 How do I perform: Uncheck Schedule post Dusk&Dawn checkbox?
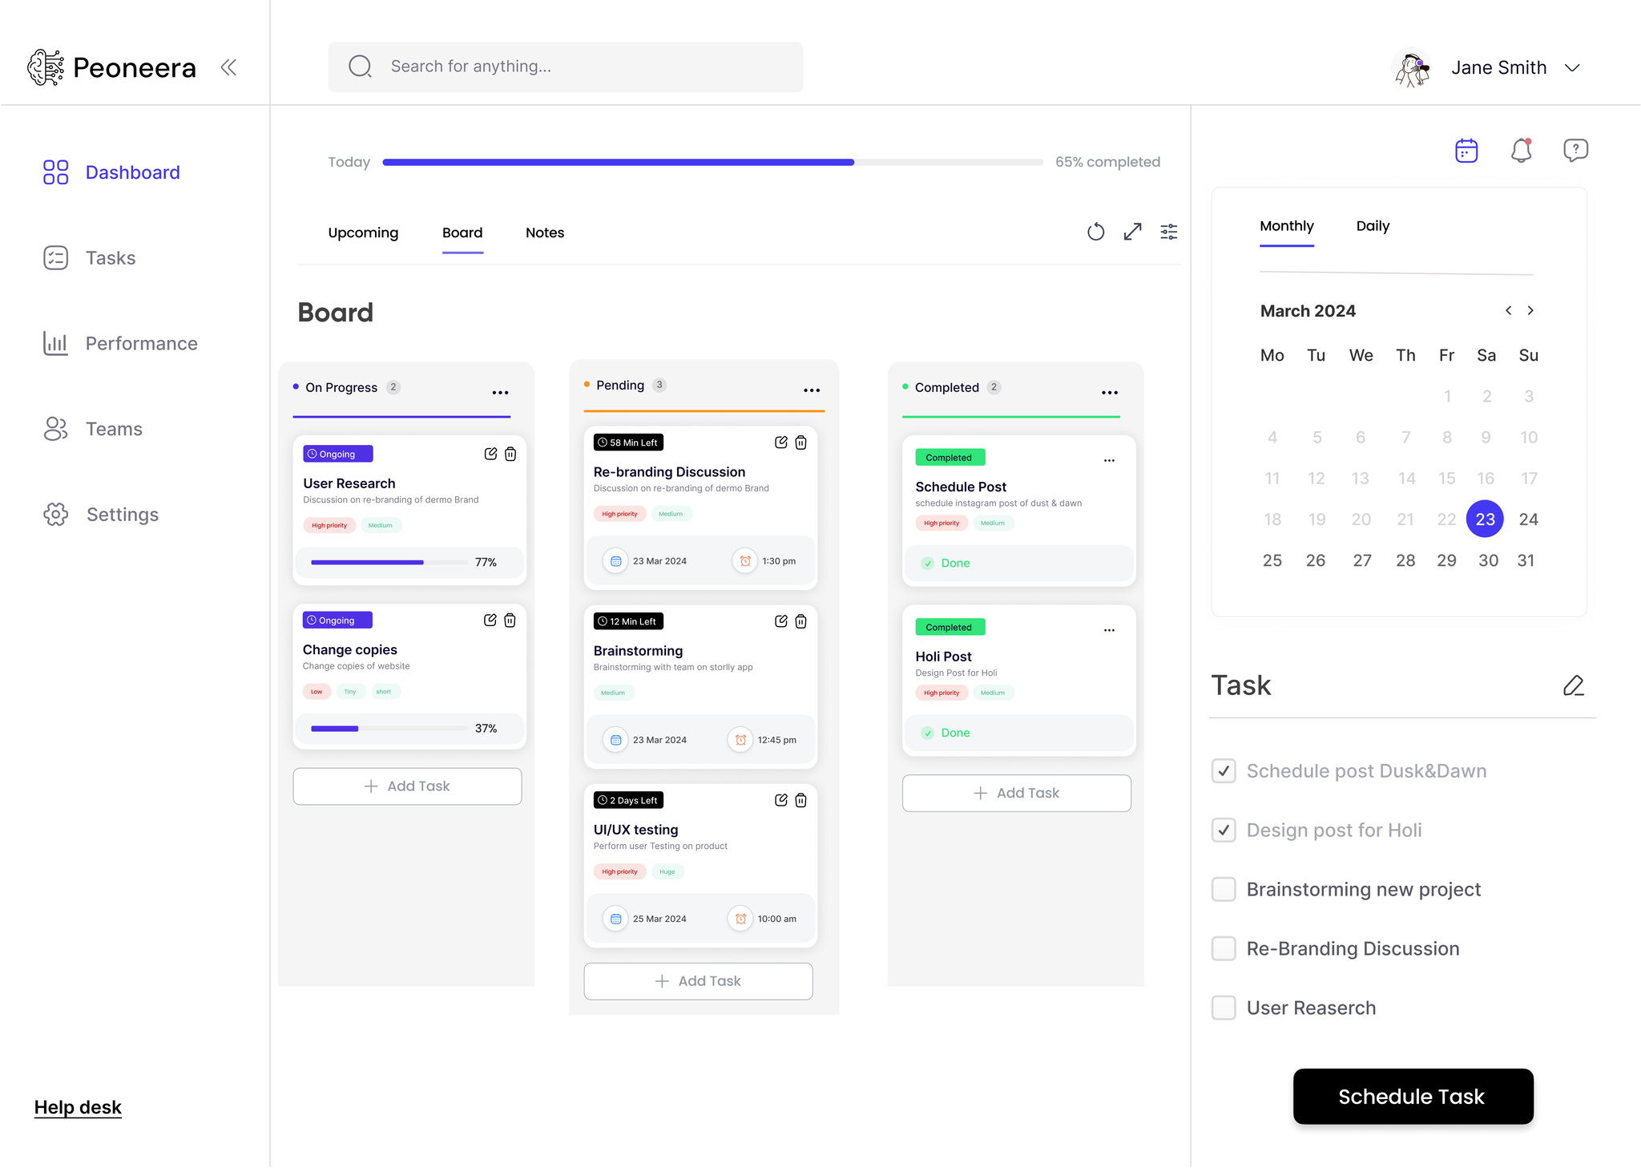pyautogui.click(x=1224, y=771)
